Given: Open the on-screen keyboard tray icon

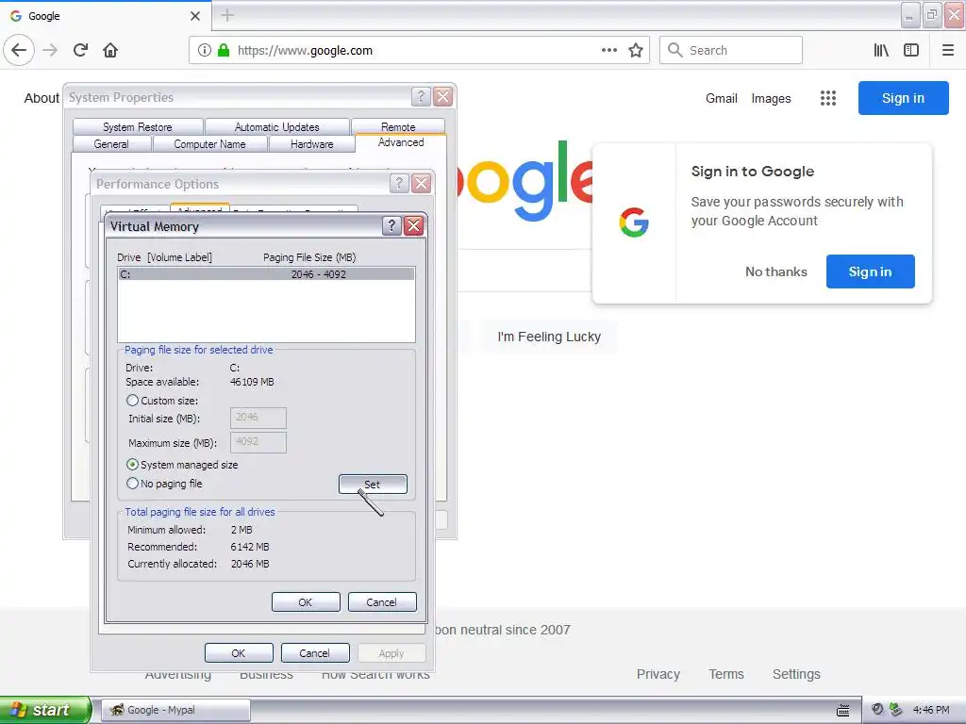Looking at the screenshot, I should click(x=842, y=710).
